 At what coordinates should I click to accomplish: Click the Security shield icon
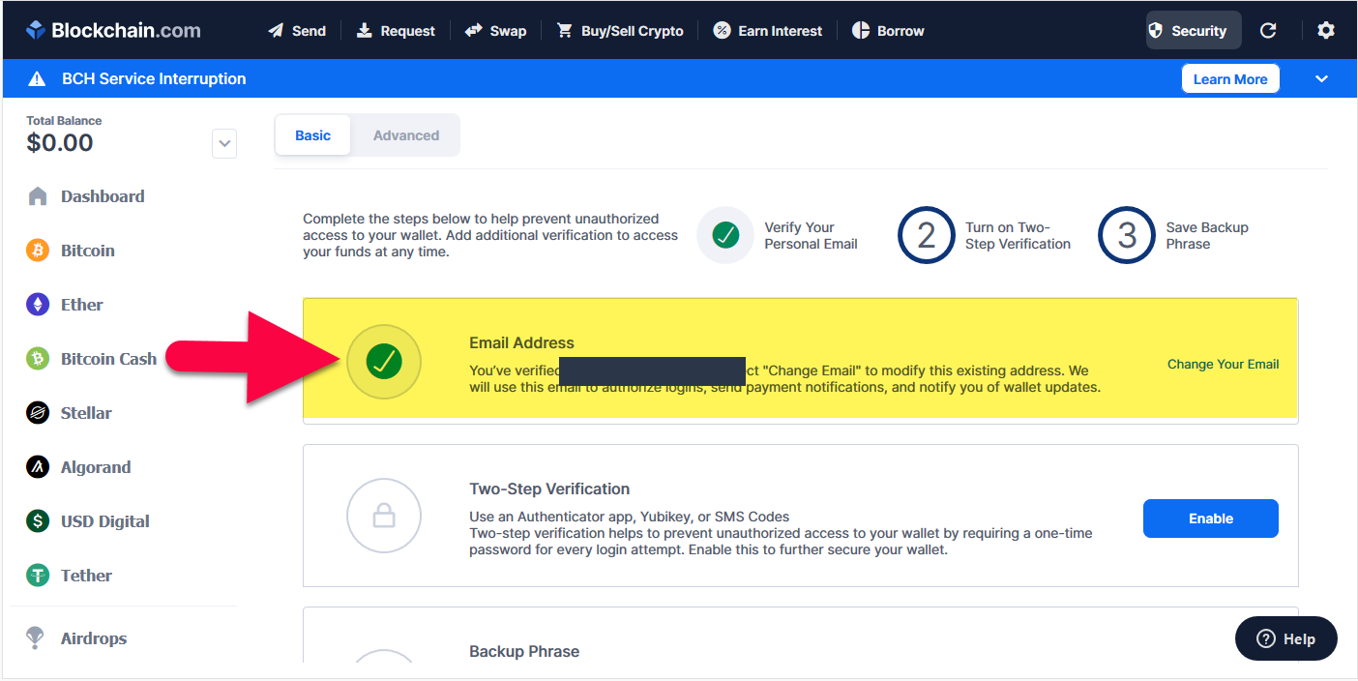click(x=1155, y=30)
